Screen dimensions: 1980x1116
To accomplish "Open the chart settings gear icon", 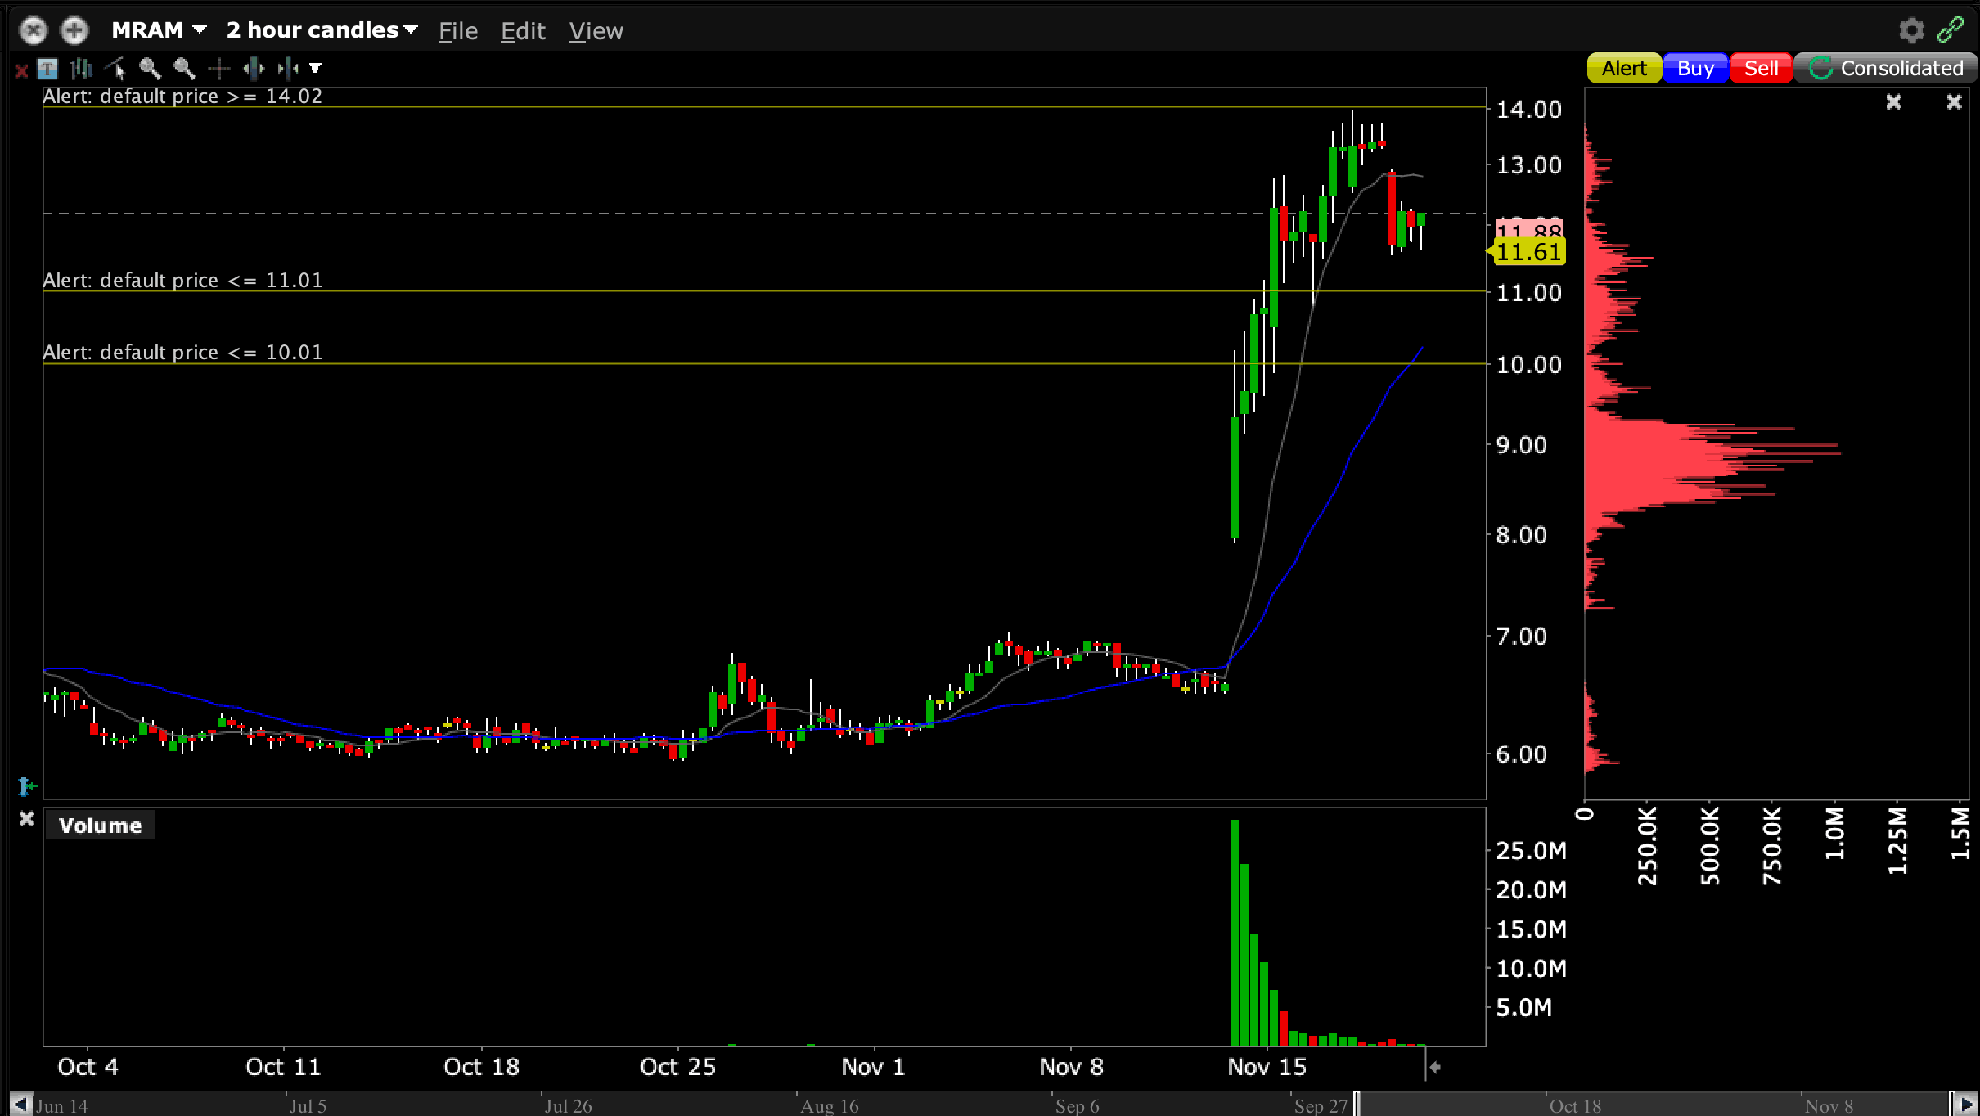I will click(1911, 31).
